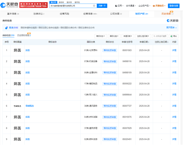The image size is (183, 145).
Task: Open the 注册公告日期 filter dropdown
Action: pyautogui.click(x=143, y=36)
